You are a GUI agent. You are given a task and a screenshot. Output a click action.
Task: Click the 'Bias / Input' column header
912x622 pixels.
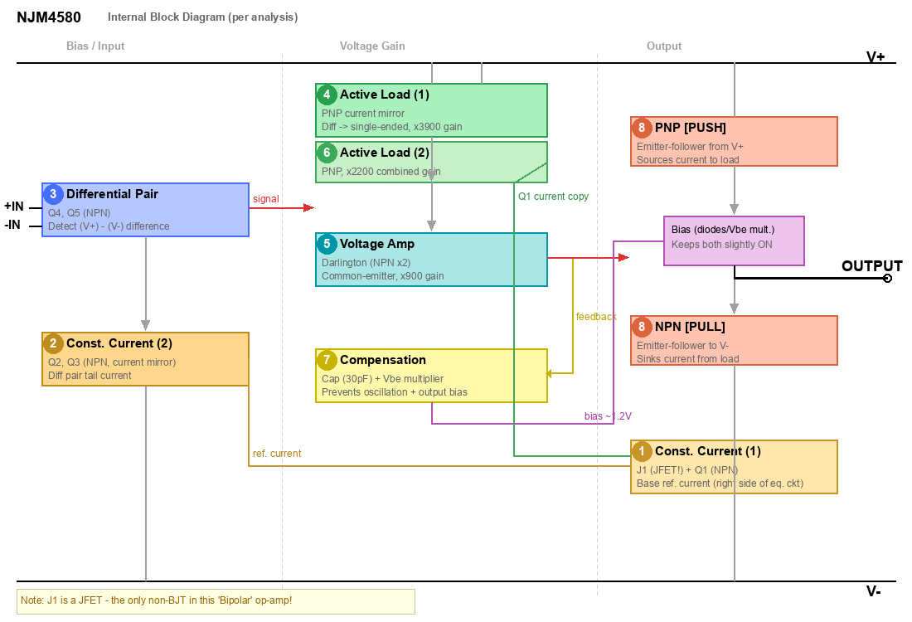pyautogui.click(x=95, y=46)
